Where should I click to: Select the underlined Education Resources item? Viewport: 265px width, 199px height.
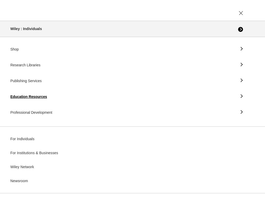click(x=28, y=97)
